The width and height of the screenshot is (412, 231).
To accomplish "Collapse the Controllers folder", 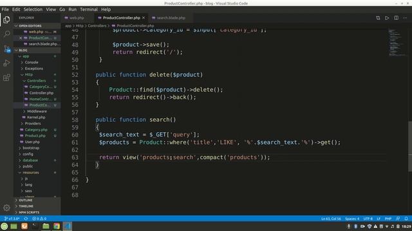I will (36, 81).
